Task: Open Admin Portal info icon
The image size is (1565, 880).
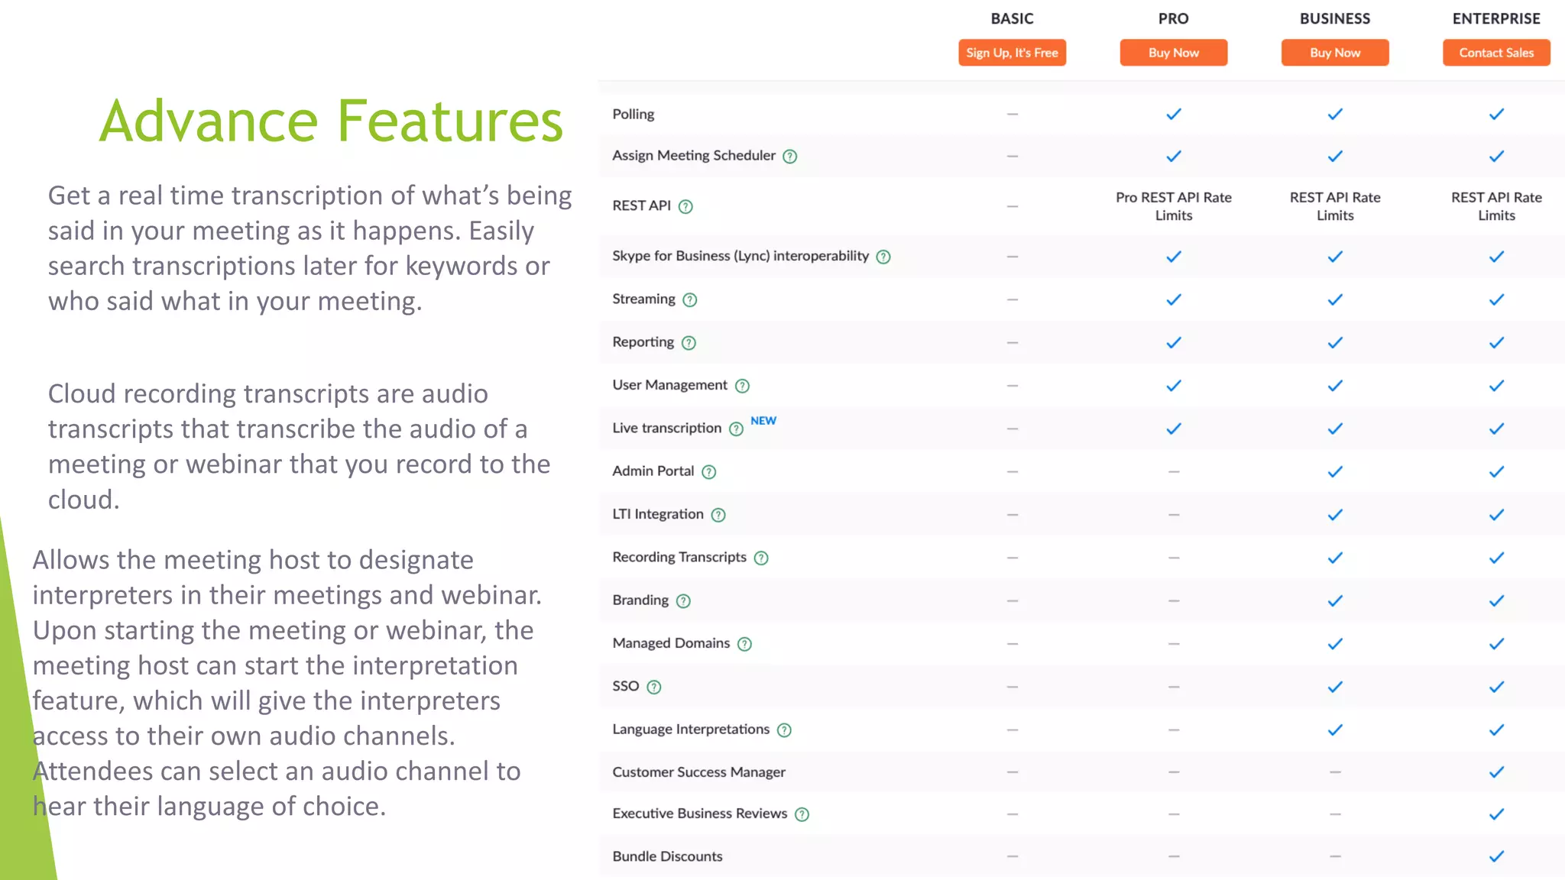Action: pyautogui.click(x=709, y=472)
